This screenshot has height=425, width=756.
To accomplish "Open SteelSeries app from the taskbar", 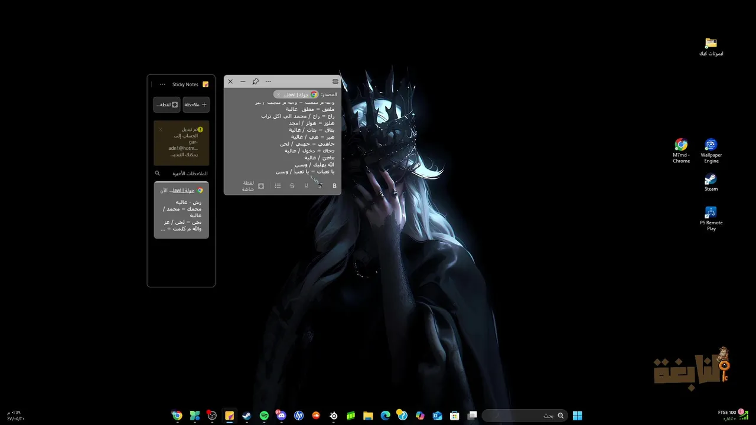I will tap(334, 416).
